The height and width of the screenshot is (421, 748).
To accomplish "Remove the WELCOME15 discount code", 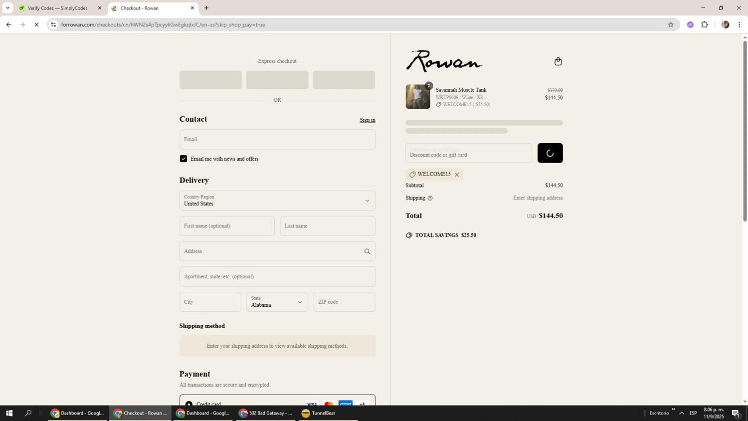I will pos(457,175).
